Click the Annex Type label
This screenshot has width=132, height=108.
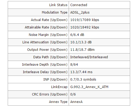coord(58,102)
